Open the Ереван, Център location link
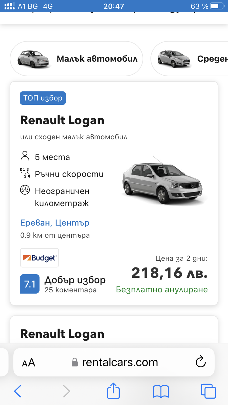The width and height of the screenshot is (228, 405). tap(55, 223)
